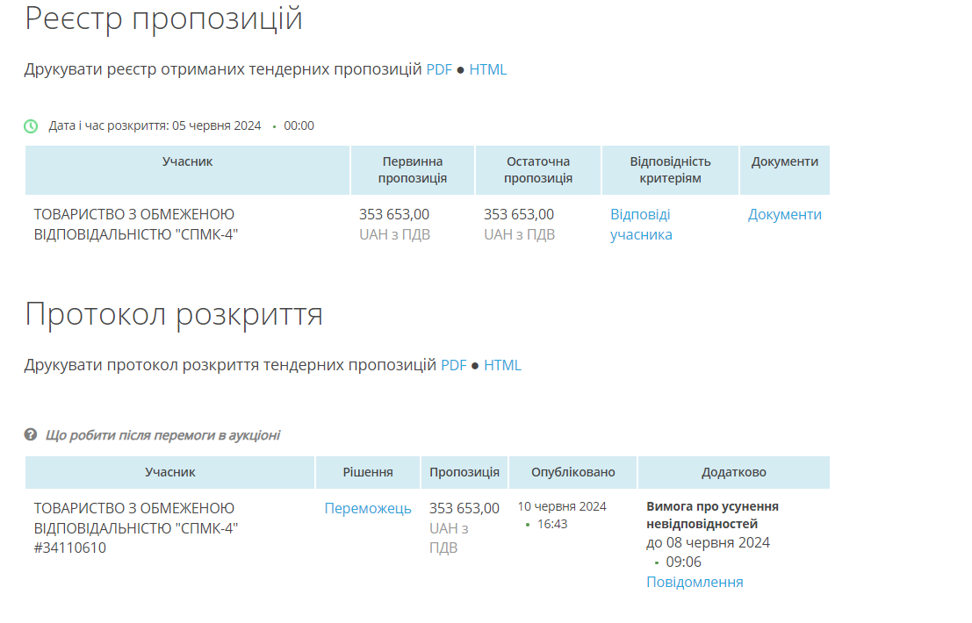Select the deadline time 09:06
This screenshot has width=972, height=623.
(x=683, y=562)
